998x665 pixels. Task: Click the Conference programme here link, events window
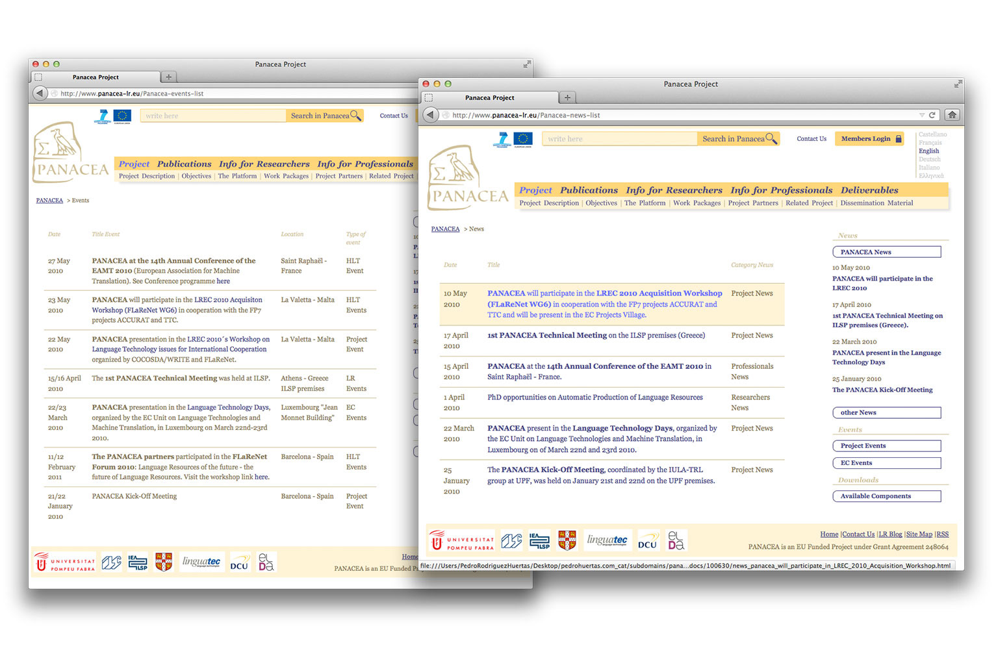(223, 281)
